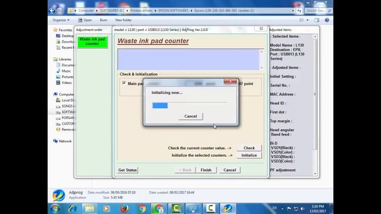Click the Explorer forward arrow button
Viewport: 381px width, 214px height.
tap(60, 11)
